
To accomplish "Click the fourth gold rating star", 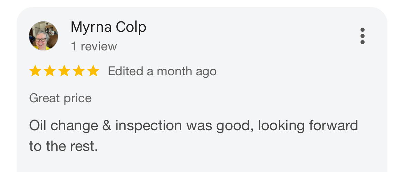I will (78, 71).
